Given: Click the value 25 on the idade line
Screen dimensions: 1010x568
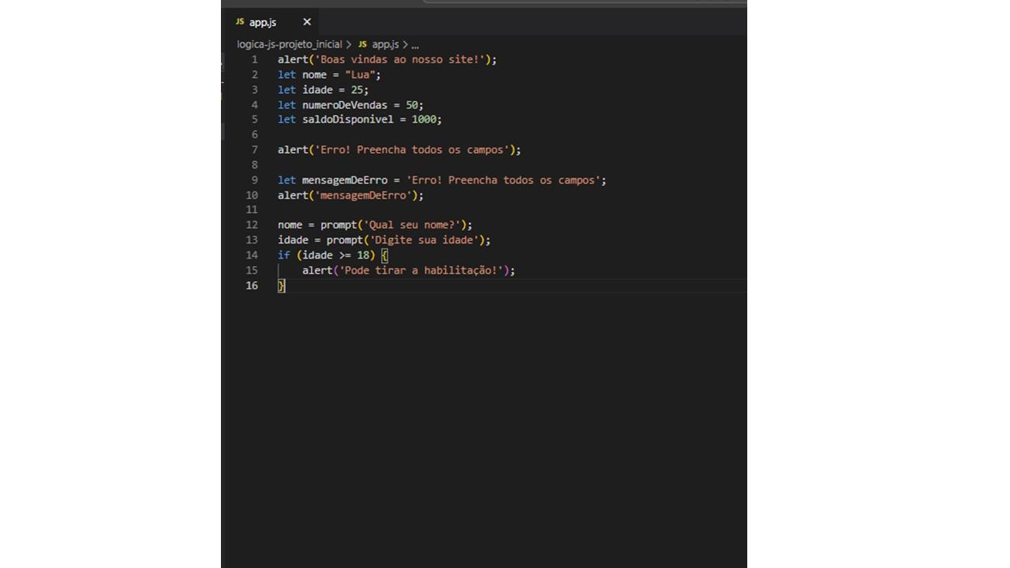Looking at the screenshot, I should pyautogui.click(x=357, y=90).
